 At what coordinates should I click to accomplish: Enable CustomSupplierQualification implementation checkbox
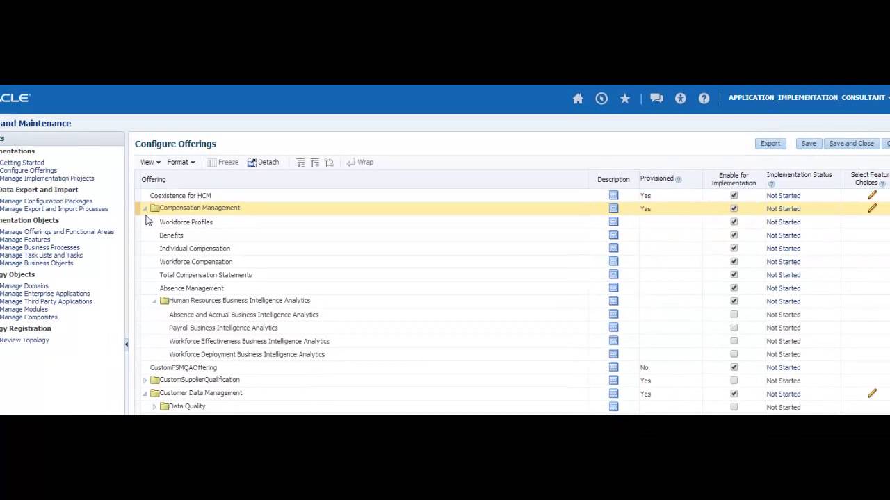[734, 381]
